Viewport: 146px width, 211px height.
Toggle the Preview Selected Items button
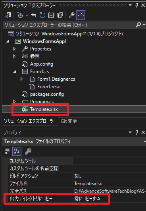(x=81, y=15)
